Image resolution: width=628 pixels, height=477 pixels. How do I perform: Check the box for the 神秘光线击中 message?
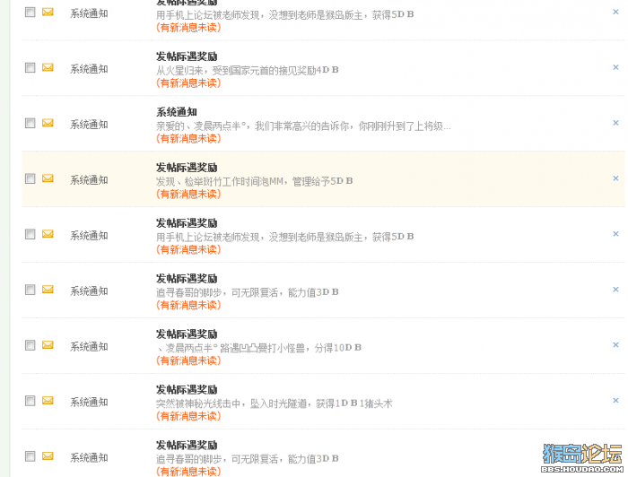[x=30, y=401]
